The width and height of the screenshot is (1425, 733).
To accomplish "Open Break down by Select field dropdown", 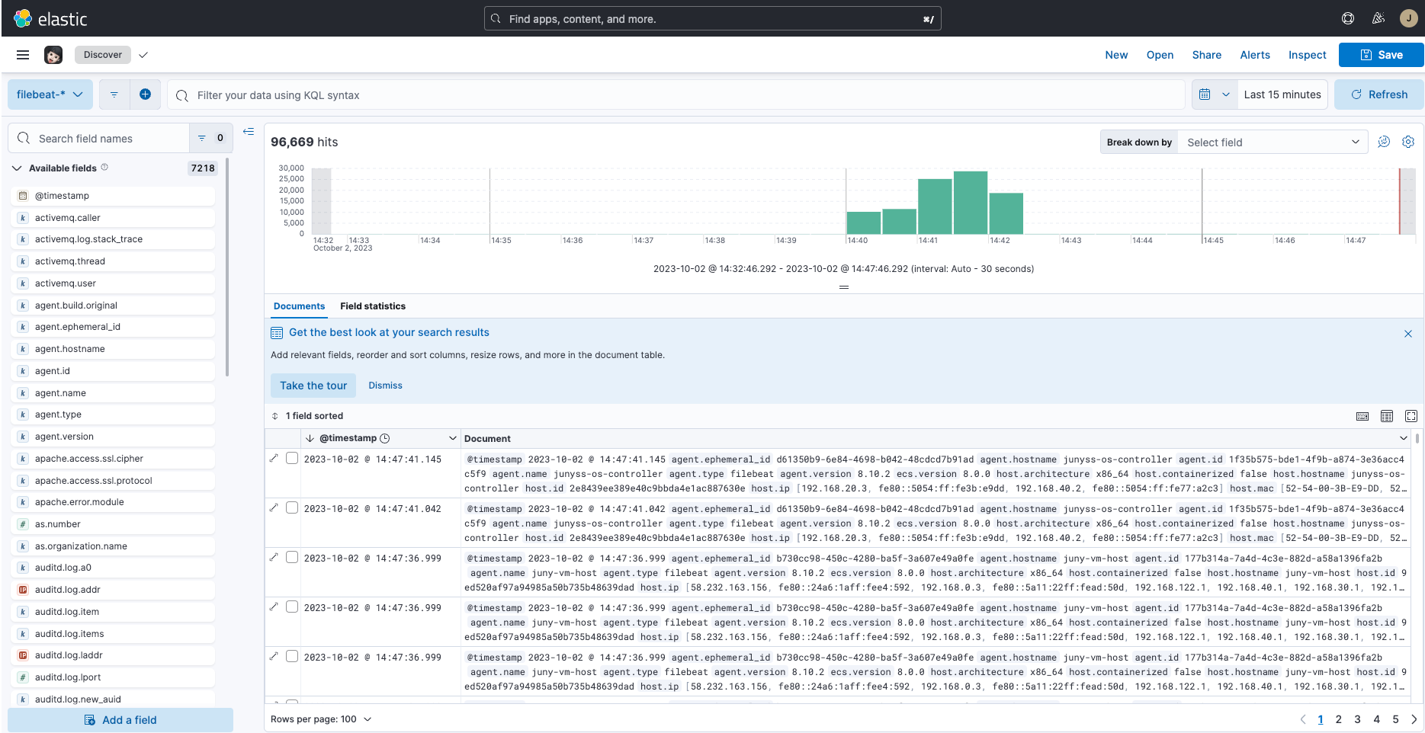I will pos(1273,142).
